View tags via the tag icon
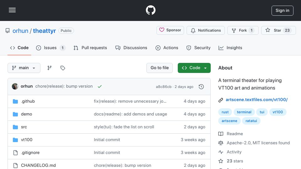 coord(63,68)
